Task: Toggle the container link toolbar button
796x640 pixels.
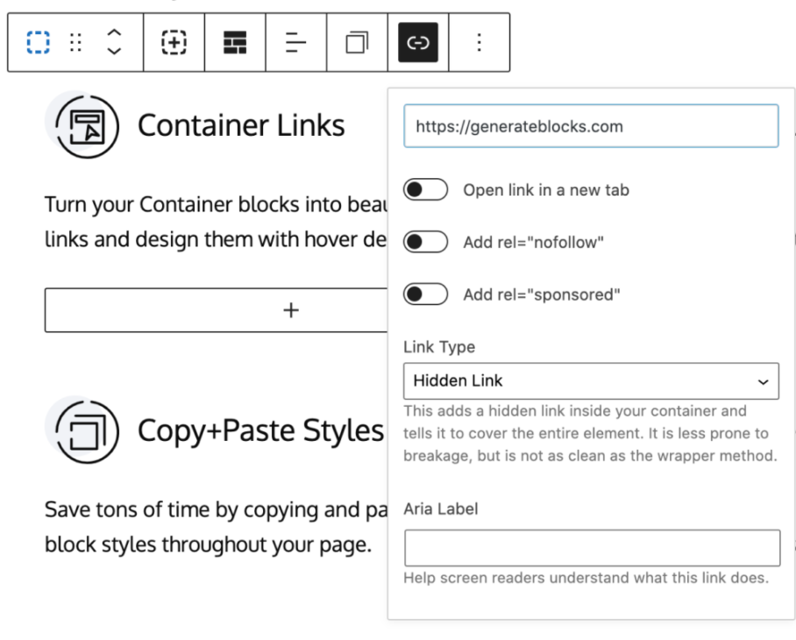Action: tap(418, 42)
